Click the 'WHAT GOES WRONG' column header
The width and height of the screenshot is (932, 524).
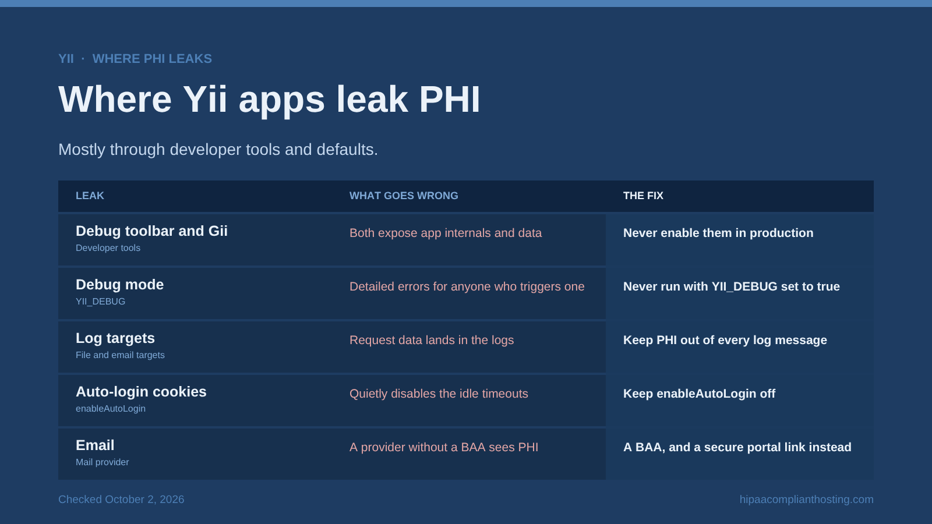(404, 196)
